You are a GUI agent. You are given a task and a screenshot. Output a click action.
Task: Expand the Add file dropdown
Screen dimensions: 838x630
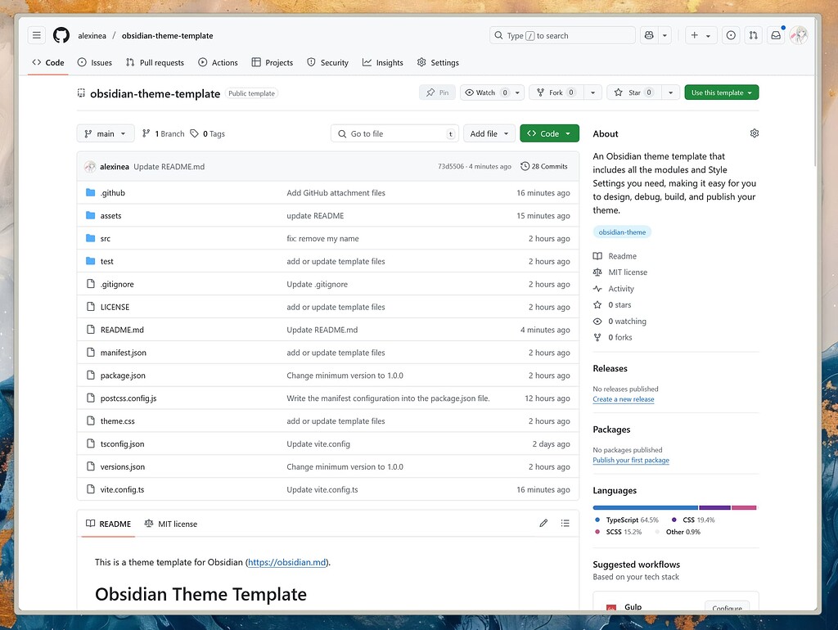489,133
